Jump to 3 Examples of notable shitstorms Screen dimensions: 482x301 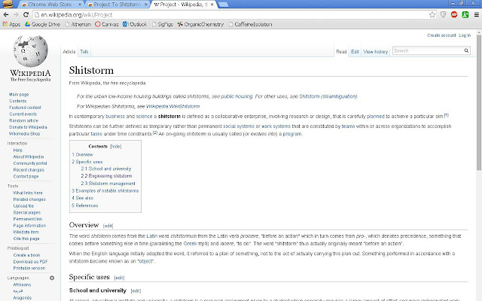tap(105, 190)
